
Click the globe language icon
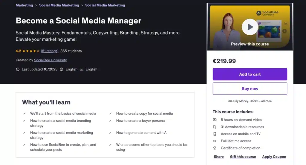pyautogui.click(x=62, y=69)
